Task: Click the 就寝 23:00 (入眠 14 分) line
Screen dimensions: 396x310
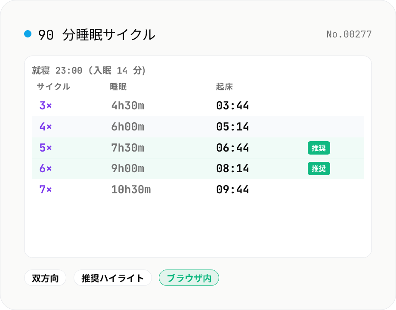Action: 89,70
